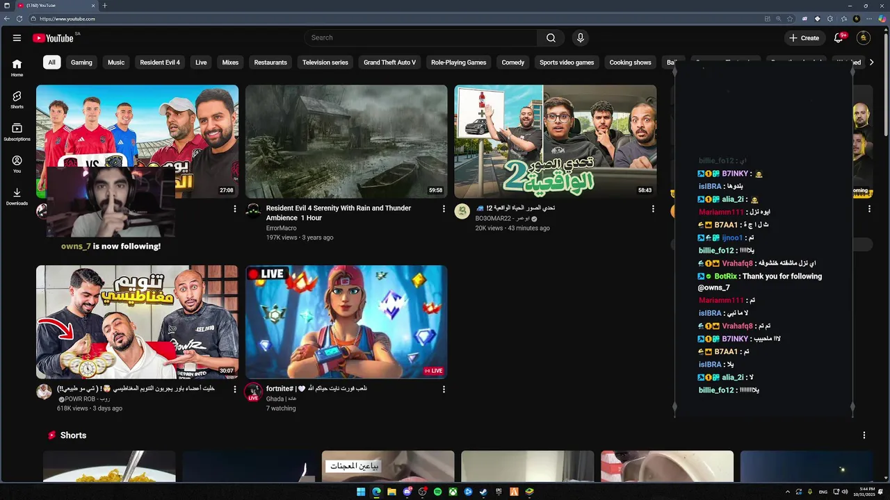Open the Fortnite LIVE stream thumbnail

346,322
